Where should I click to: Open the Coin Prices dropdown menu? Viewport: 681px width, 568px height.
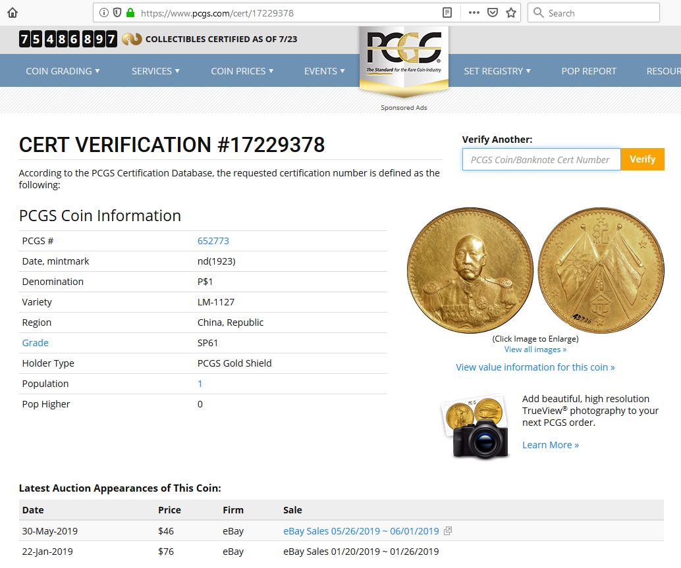click(242, 71)
